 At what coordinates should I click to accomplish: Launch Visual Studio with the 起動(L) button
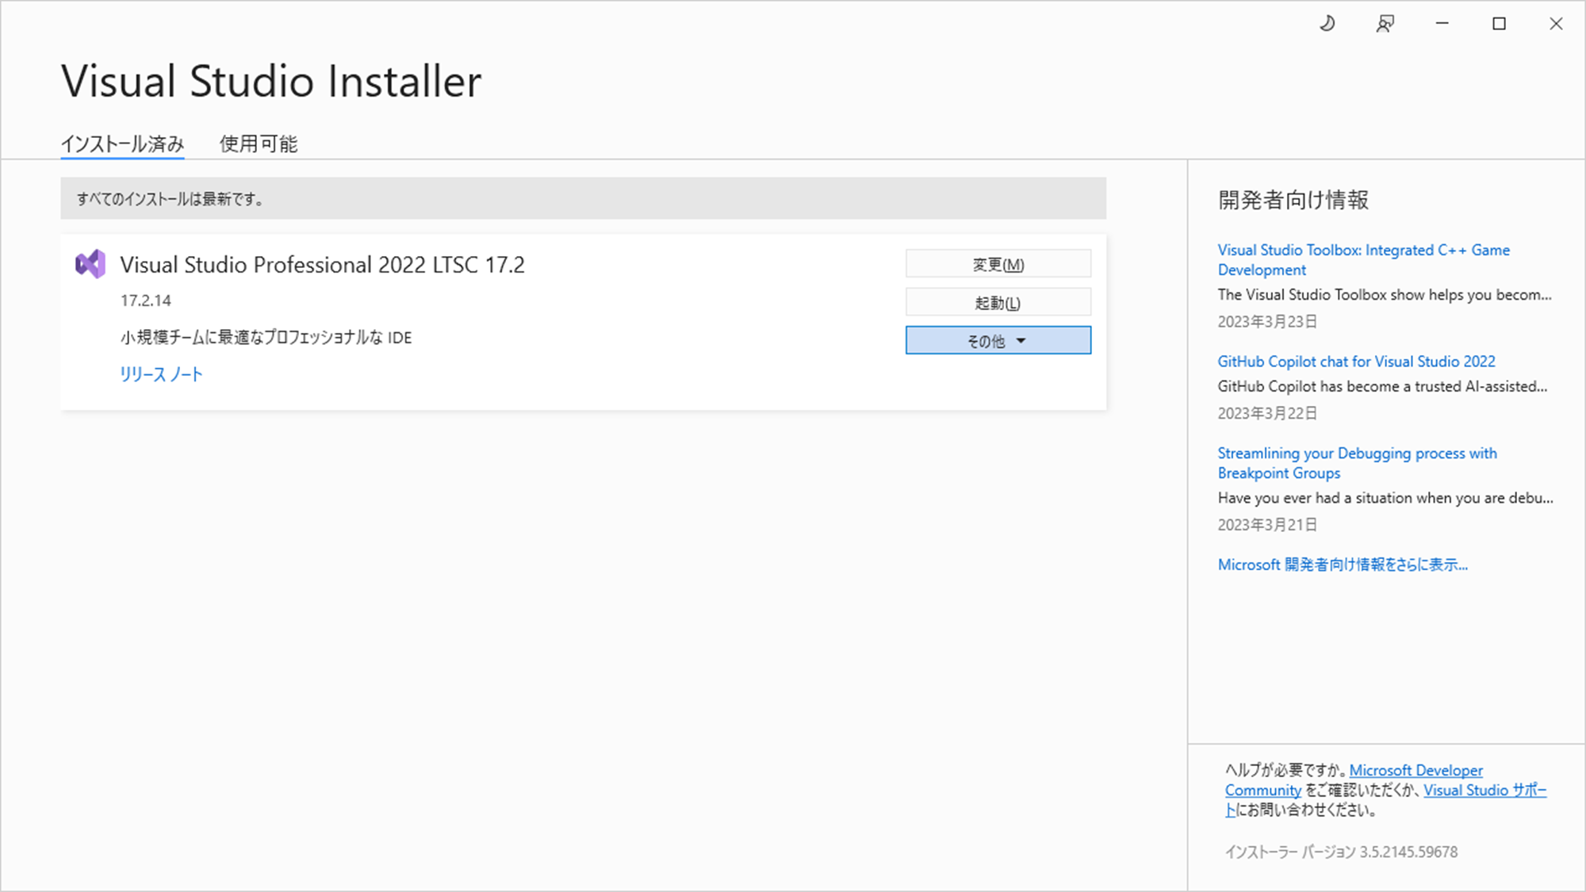[997, 302]
